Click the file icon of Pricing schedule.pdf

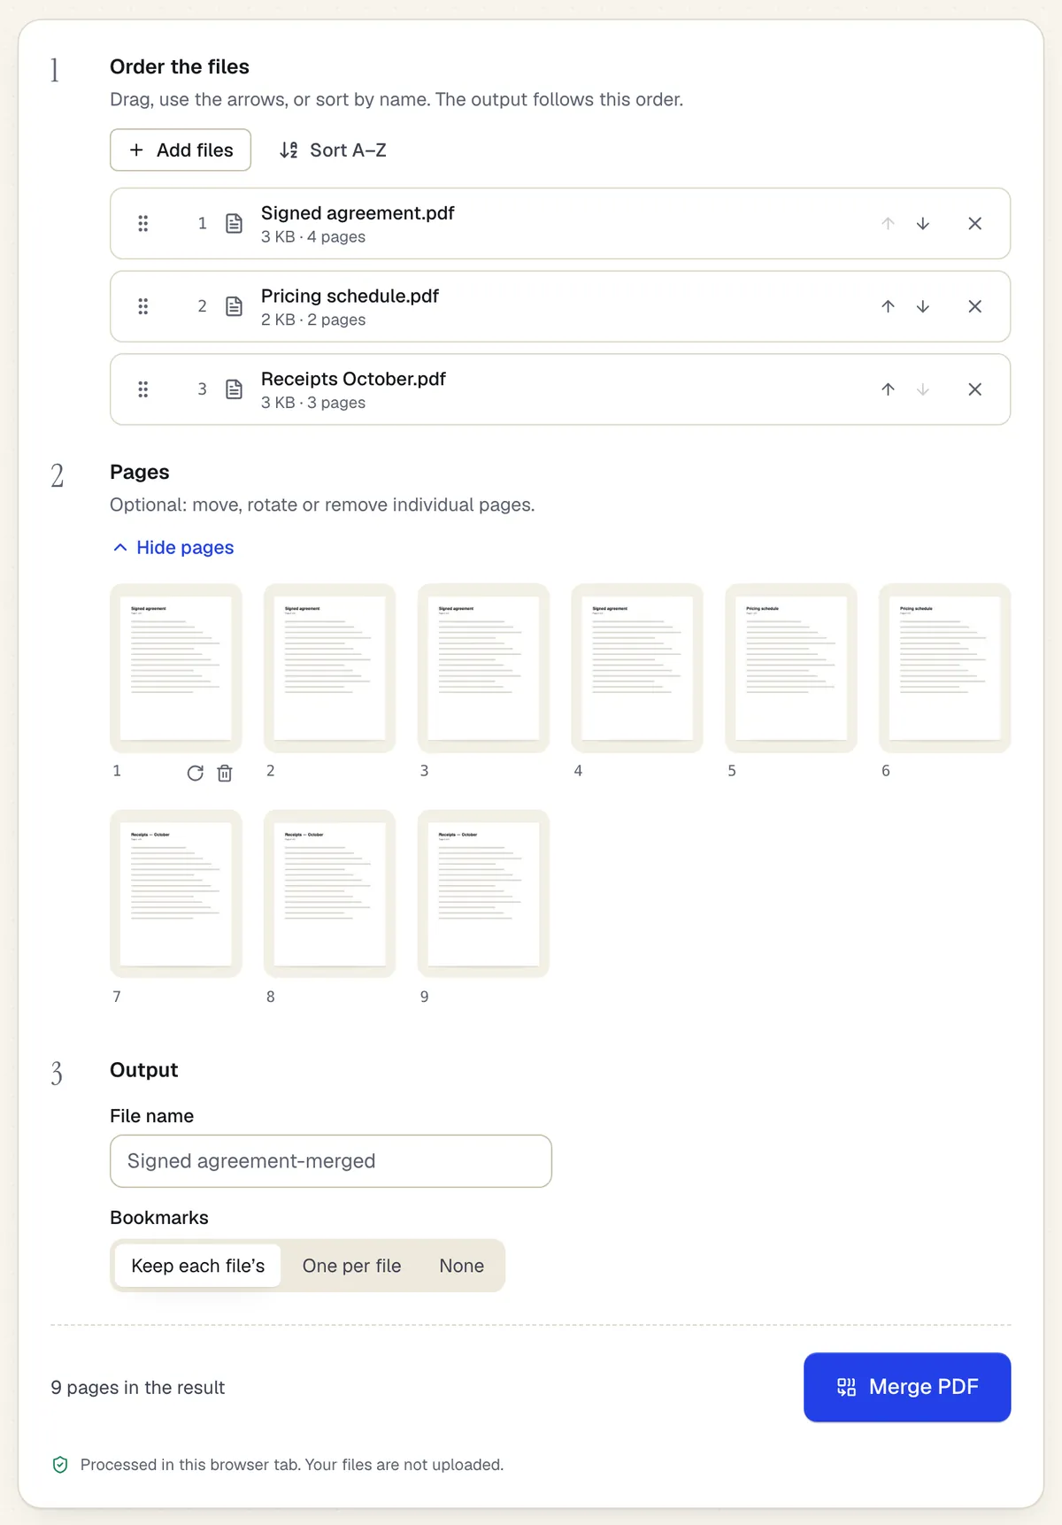[234, 306]
